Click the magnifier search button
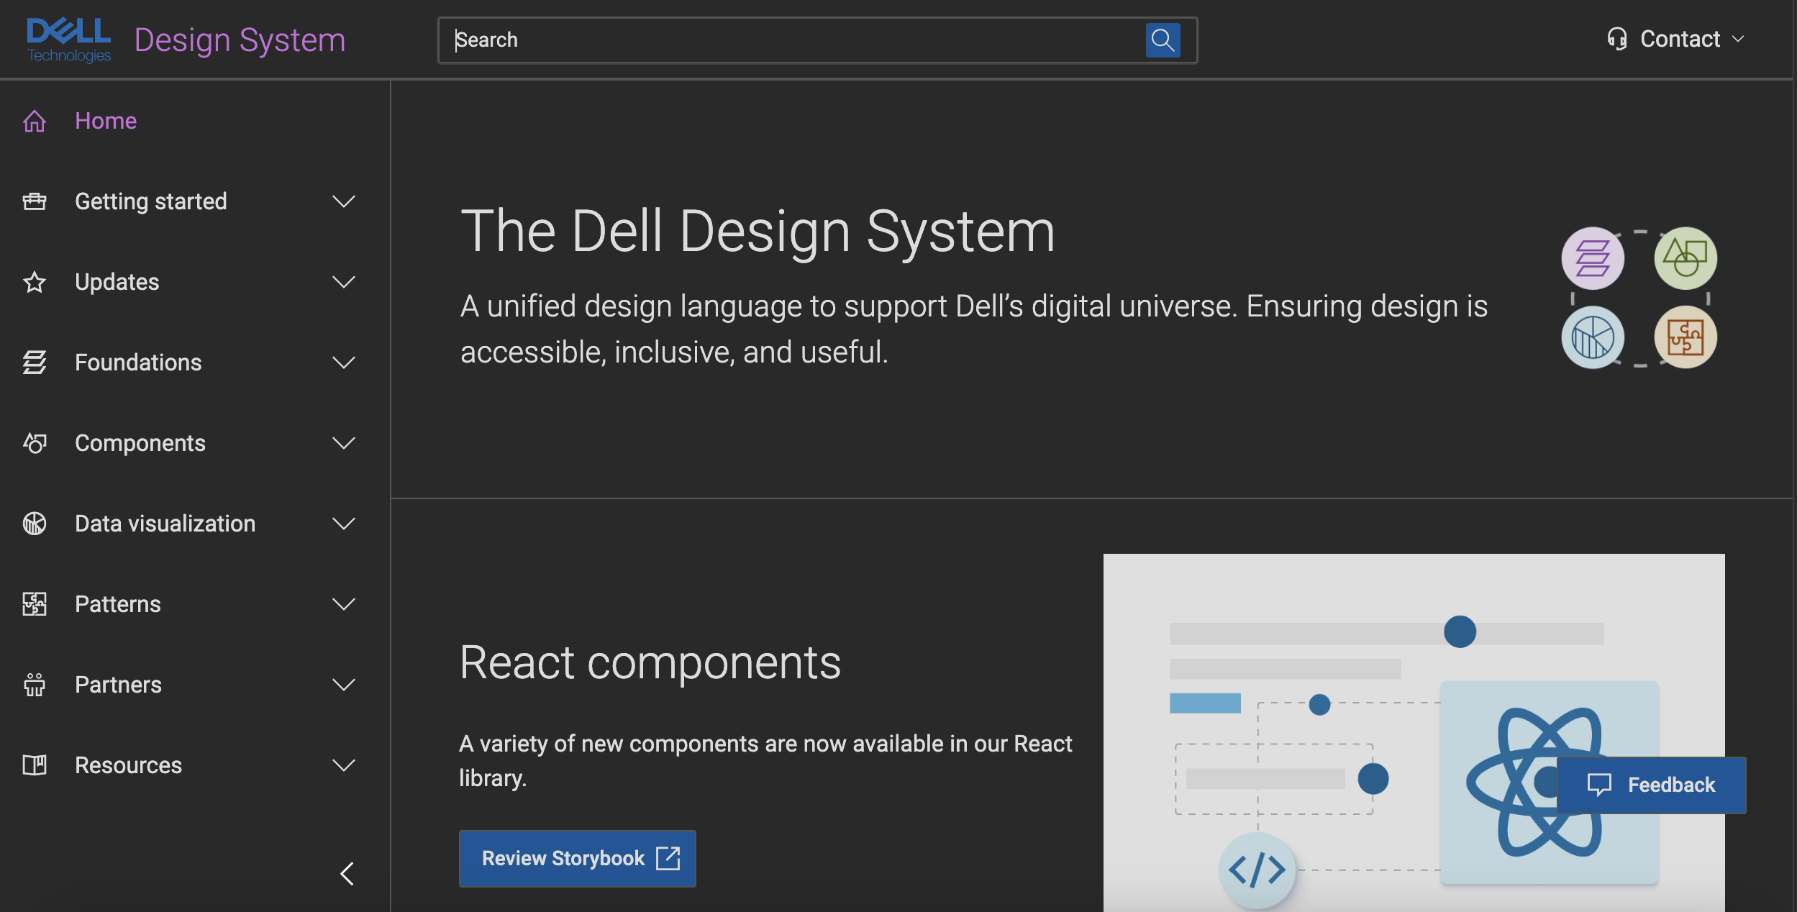The width and height of the screenshot is (1797, 912). 1162,40
